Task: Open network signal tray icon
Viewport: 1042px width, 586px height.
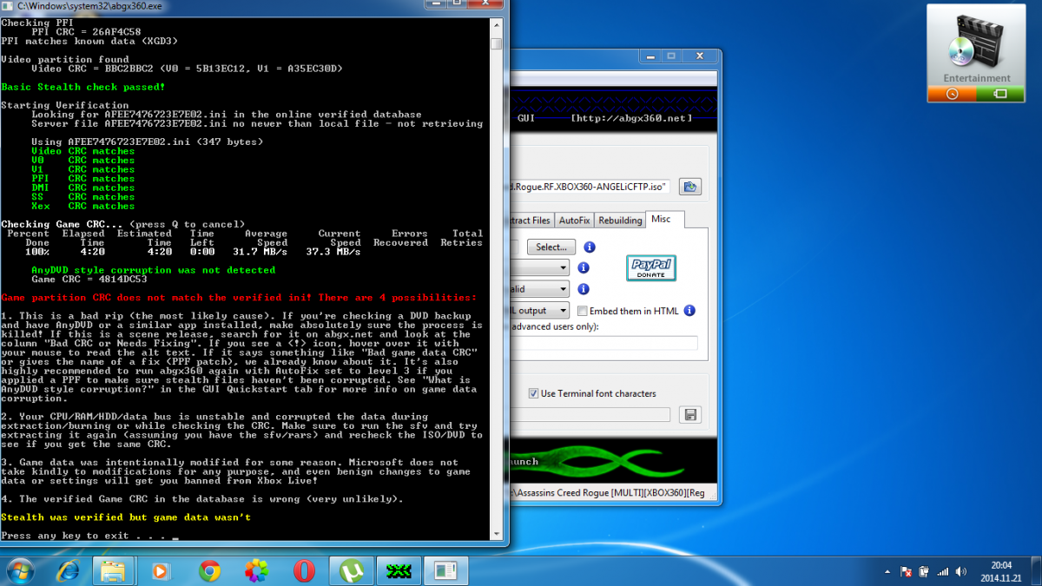Action: [x=942, y=571]
